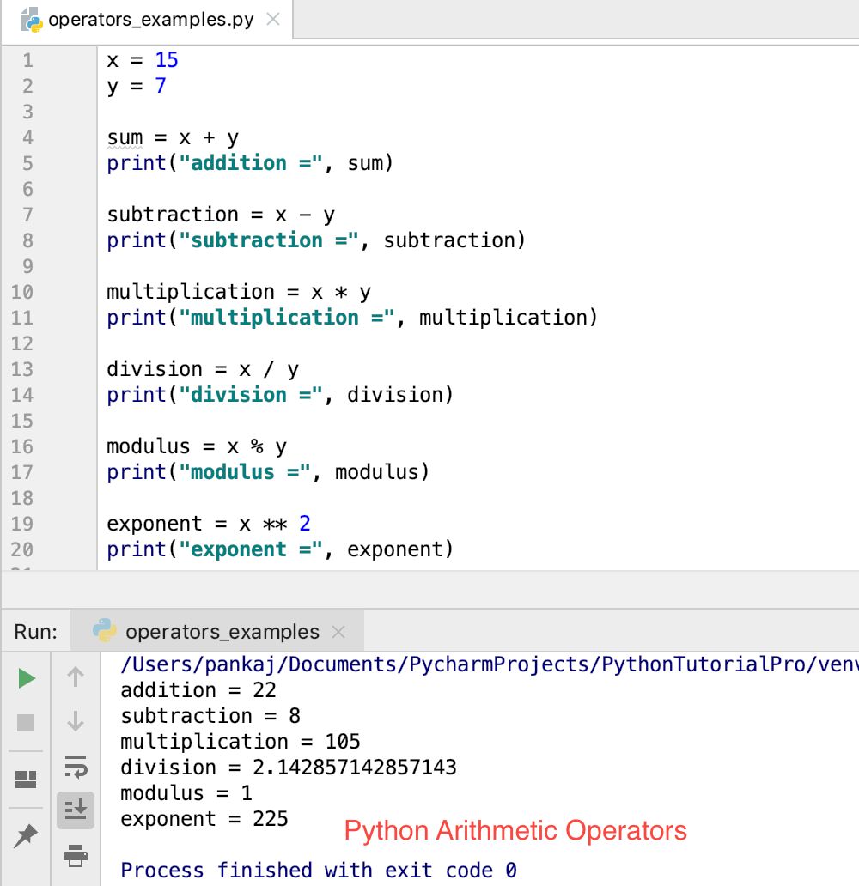This screenshot has width=859, height=886.
Task: Rerun the operators_examples script
Action: coord(26,677)
